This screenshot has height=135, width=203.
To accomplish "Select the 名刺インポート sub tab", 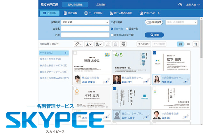I will (x=150, y=13).
